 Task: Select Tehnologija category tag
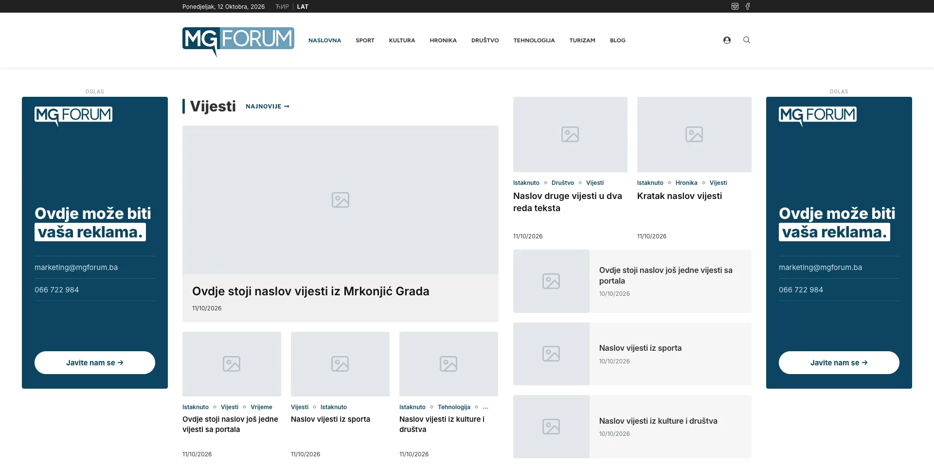point(454,407)
